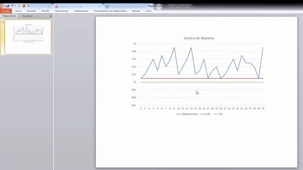Undo the last action
Image resolution: width=303 pixels, height=170 pixels.
(x=12, y=6)
